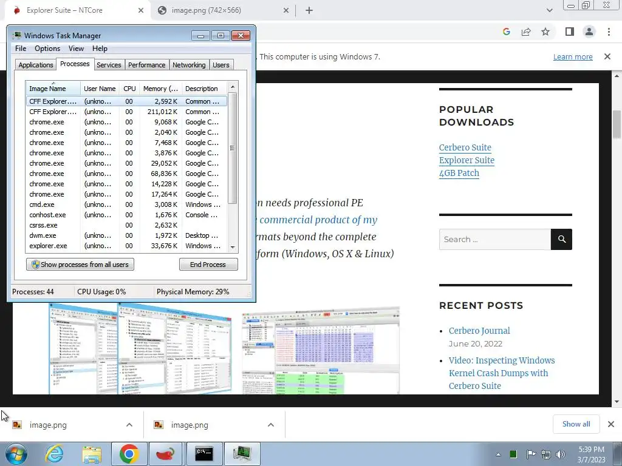This screenshot has width=622, height=466.
Task: Open Chrome three-dot menu
Action: (609, 32)
